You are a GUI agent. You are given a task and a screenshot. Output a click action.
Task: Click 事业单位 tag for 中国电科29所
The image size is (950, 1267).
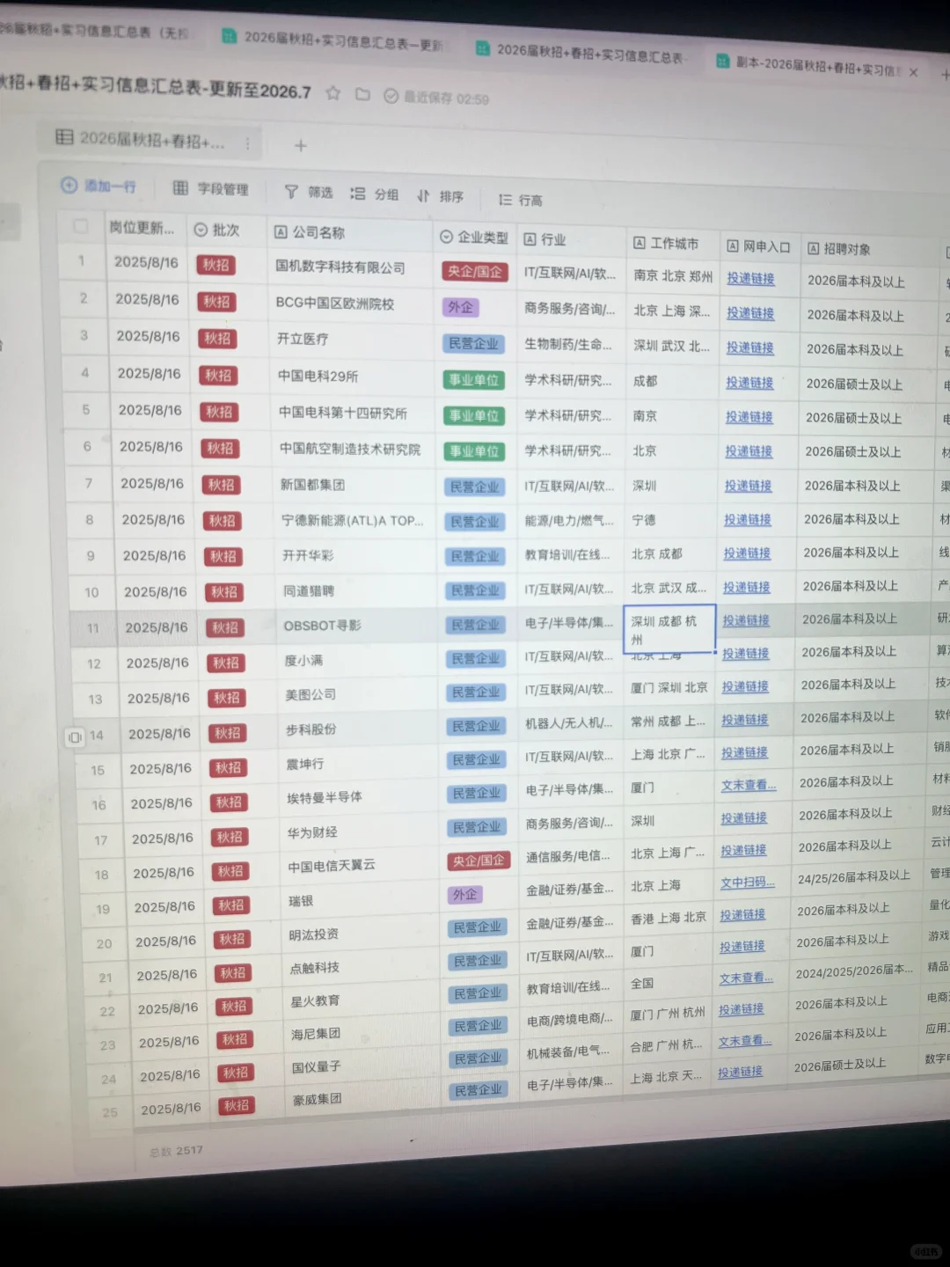473,380
